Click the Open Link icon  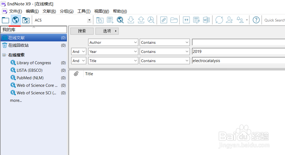[164, 20]
